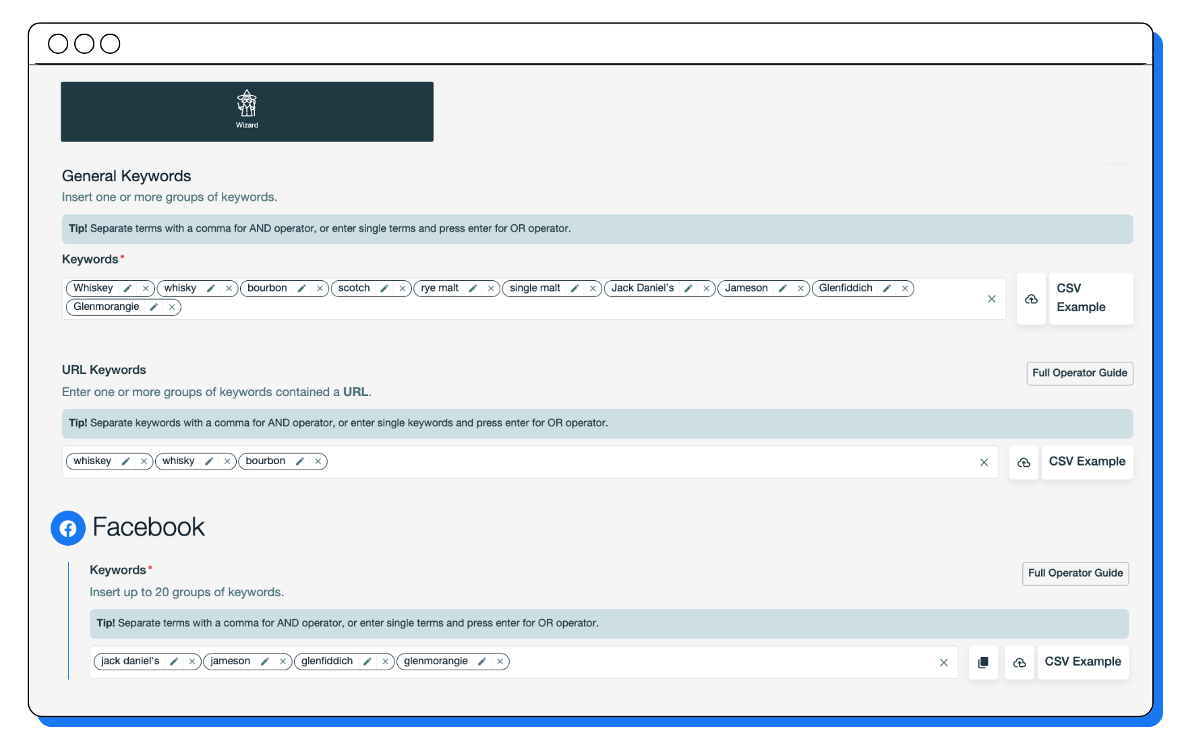This screenshot has width=1180, height=741.
Task: Upload CSV for general keywords
Action: tap(1031, 299)
